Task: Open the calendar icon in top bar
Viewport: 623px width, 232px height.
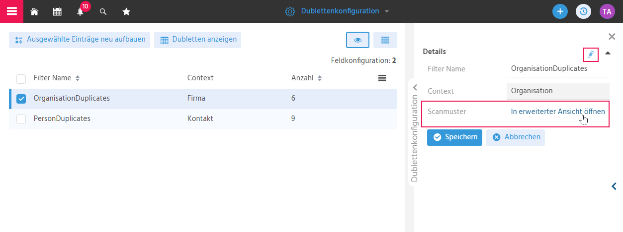Action: pos(57,11)
